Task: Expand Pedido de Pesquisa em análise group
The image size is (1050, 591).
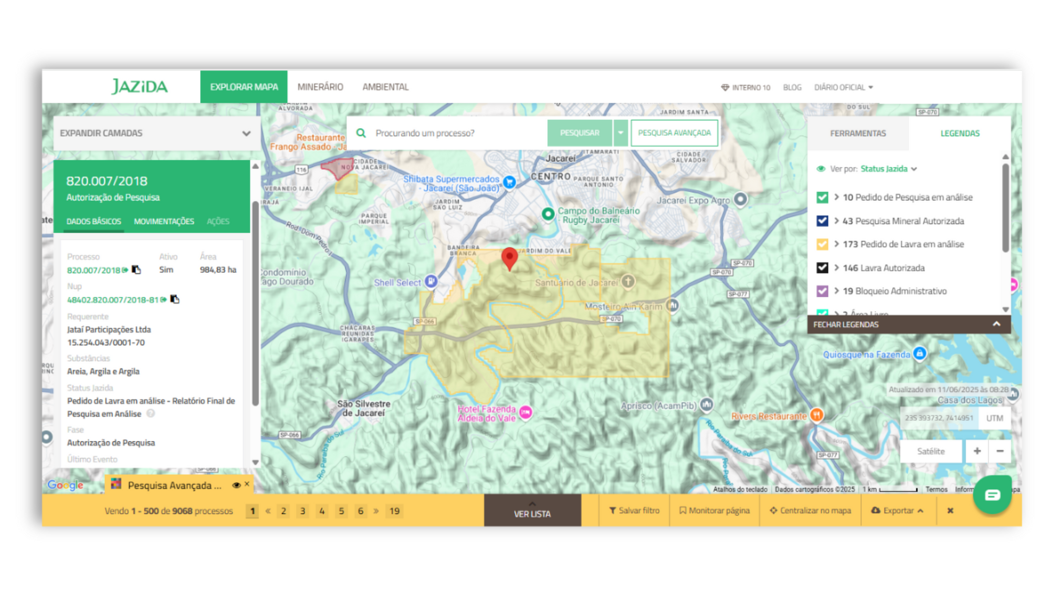Action: coord(836,197)
